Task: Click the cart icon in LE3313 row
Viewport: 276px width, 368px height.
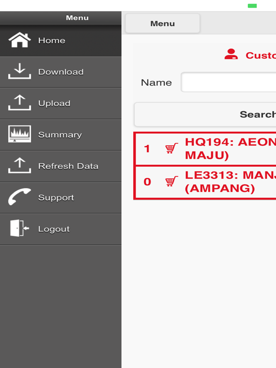Action: click(172, 182)
